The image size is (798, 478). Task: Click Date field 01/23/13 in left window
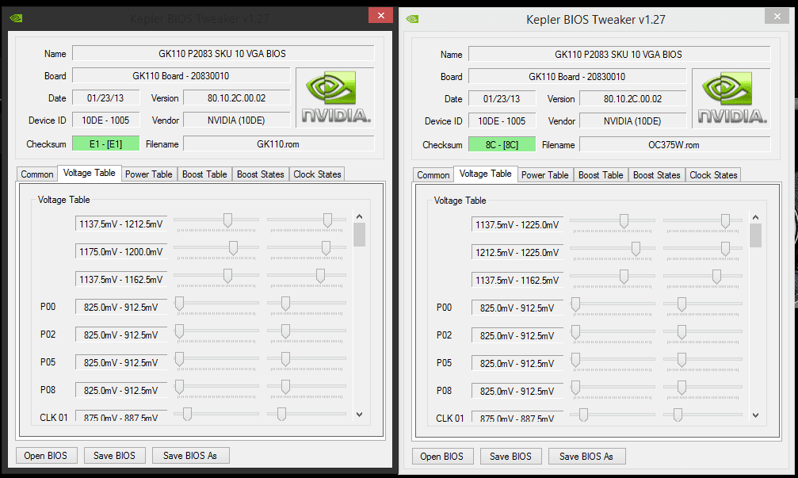click(105, 98)
